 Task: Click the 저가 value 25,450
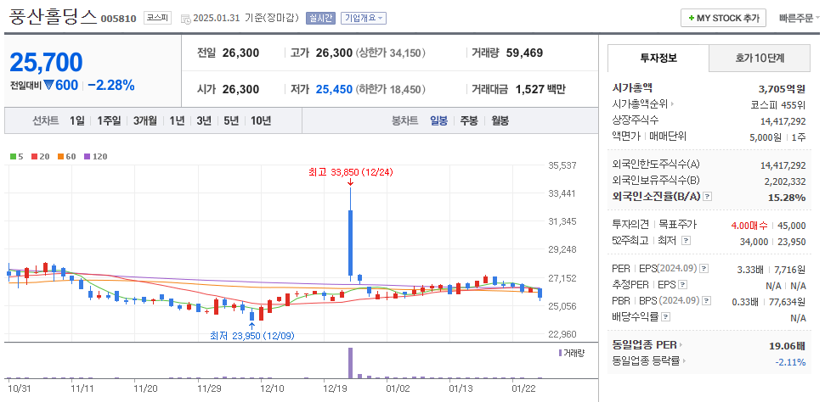pyautogui.click(x=334, y=89)
